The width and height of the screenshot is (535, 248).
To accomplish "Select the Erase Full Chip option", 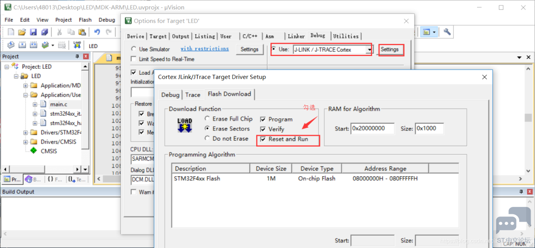I will (207, 119).
